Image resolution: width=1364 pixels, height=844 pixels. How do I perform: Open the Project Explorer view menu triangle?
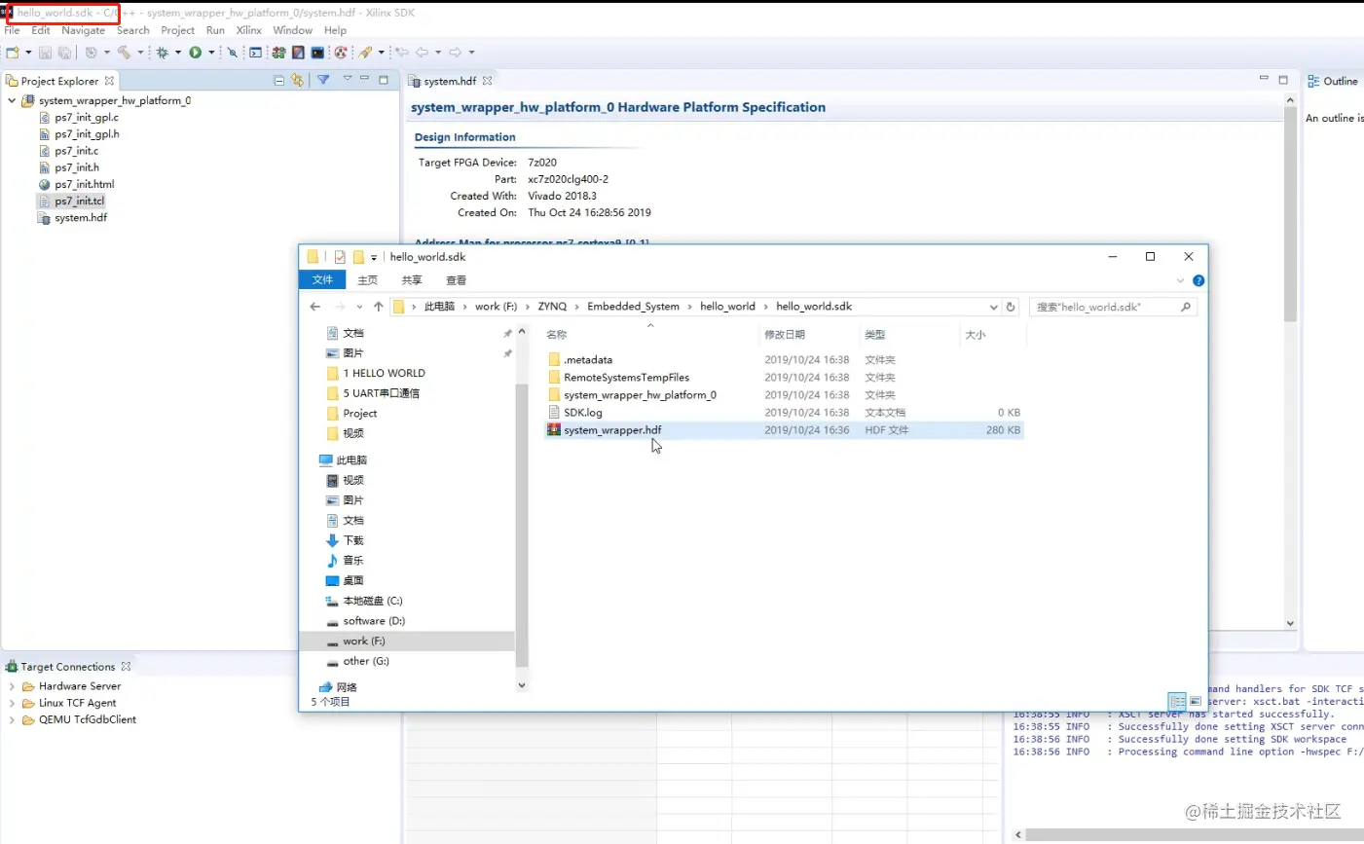347,79
